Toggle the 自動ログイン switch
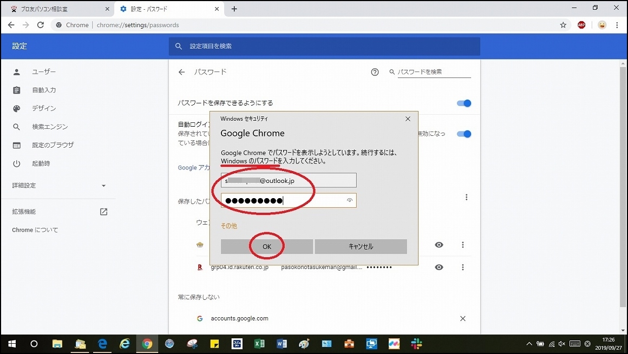Screen dimensions: 628x354 (464, 134)
